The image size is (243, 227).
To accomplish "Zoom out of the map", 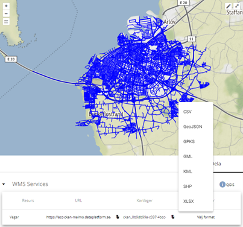I will coord(6,14).
